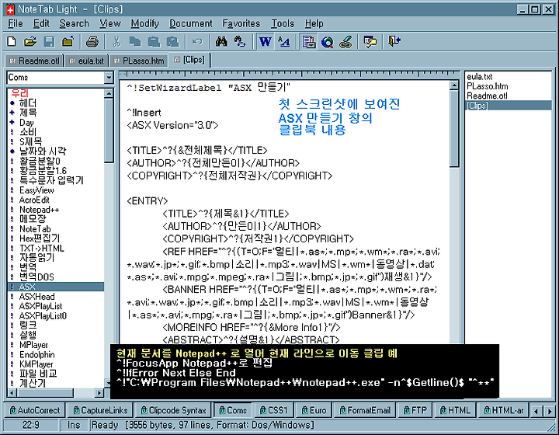The width and height of the screenshot is (559, 435).
Task: Select the Notepad++ clip entry
Action: 40,210
